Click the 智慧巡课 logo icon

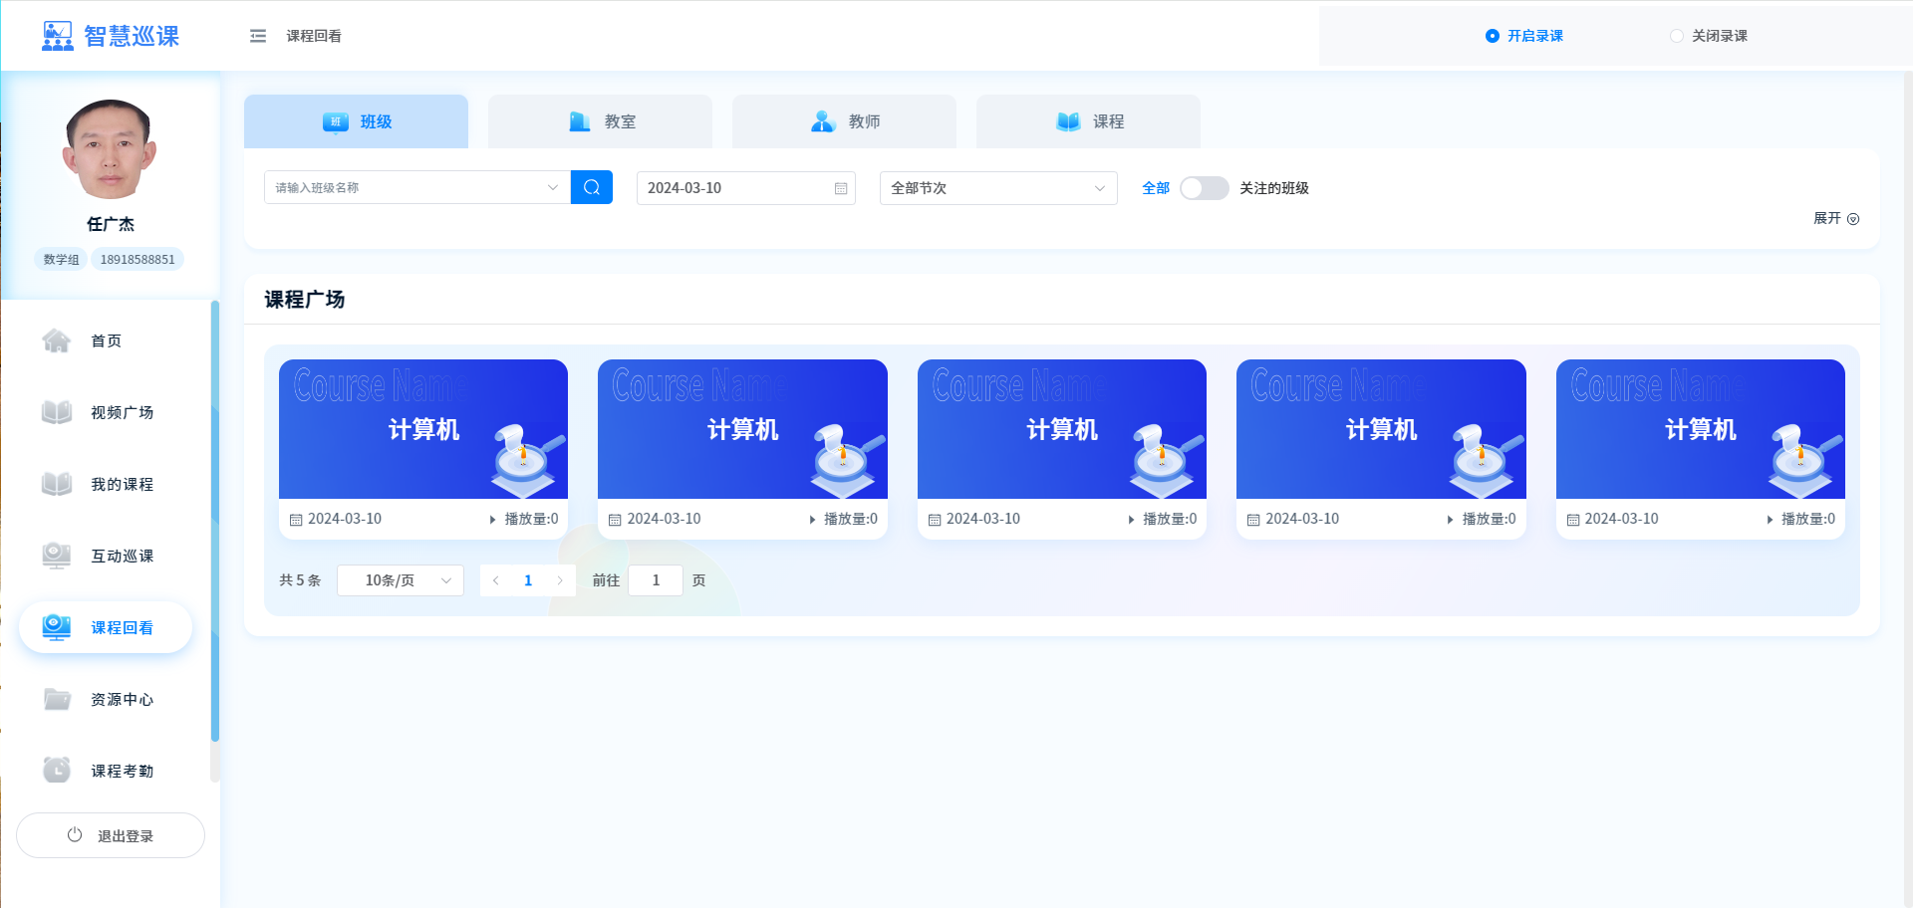(57, 36)
